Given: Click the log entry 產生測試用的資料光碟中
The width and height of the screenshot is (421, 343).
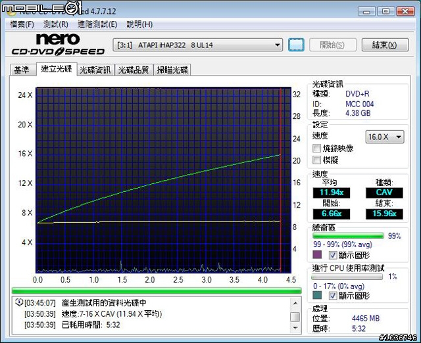Looking at the screenshot, I should click(104, 303).
